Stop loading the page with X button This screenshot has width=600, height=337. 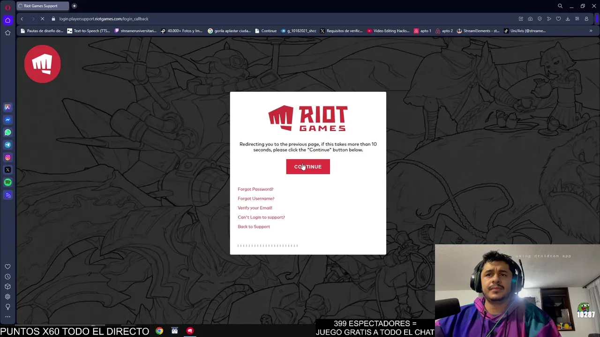click(x=42, y=19)
